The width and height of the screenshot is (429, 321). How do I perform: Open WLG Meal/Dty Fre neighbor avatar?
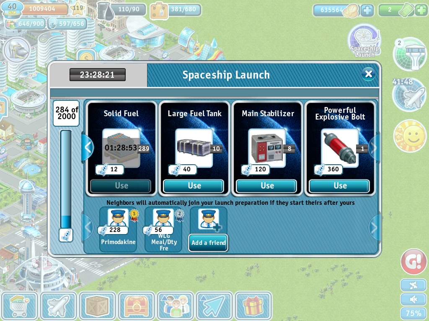point(163,218)
